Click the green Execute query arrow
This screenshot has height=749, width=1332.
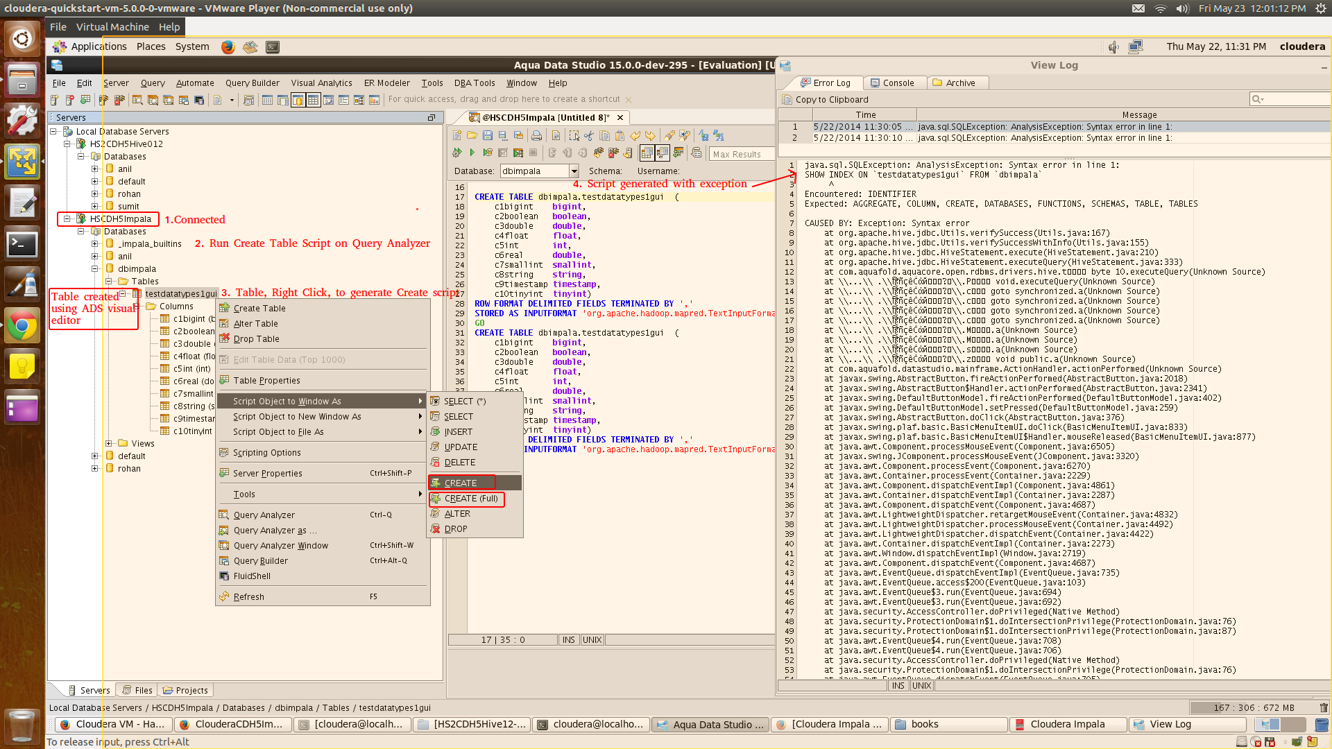click(x=472, y=153)
